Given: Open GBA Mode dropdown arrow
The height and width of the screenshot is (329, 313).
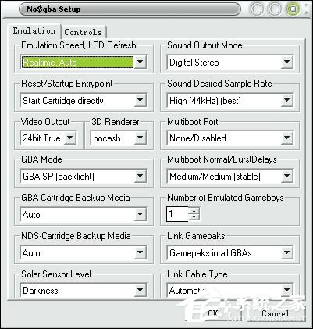Looking at the screenshot, I should point(140,176).
